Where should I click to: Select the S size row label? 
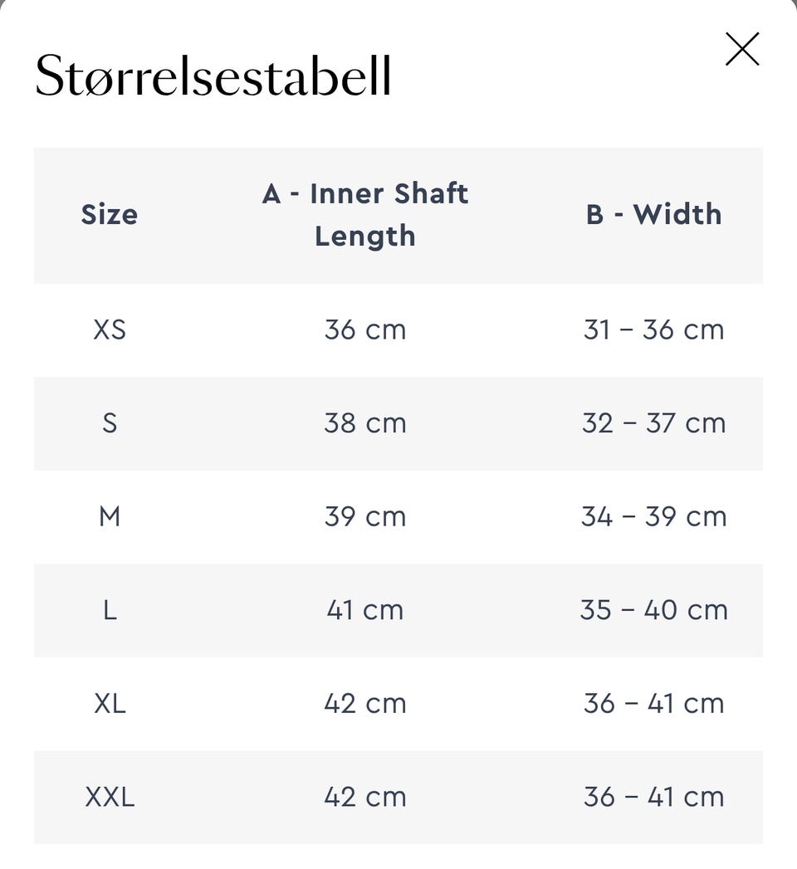click(x=110, y=423)
